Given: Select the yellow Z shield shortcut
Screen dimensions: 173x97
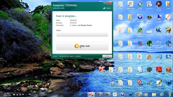Looking at the screenshot, I should [x=168, y=30].
